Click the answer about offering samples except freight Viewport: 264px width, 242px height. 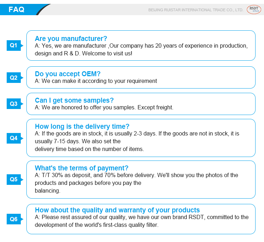click(104, 107)
